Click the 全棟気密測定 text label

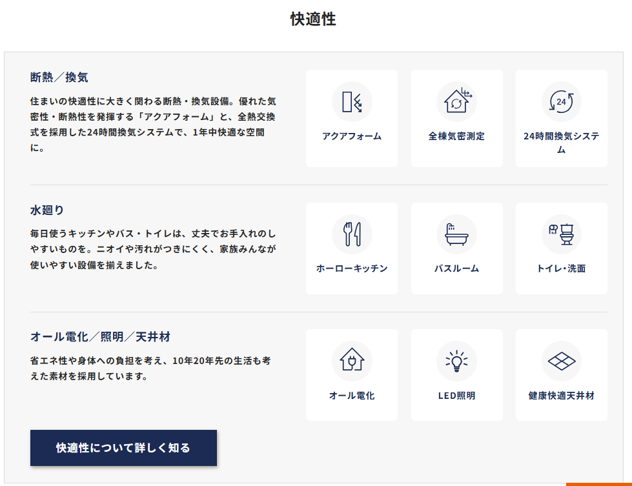tap(456, 136)
